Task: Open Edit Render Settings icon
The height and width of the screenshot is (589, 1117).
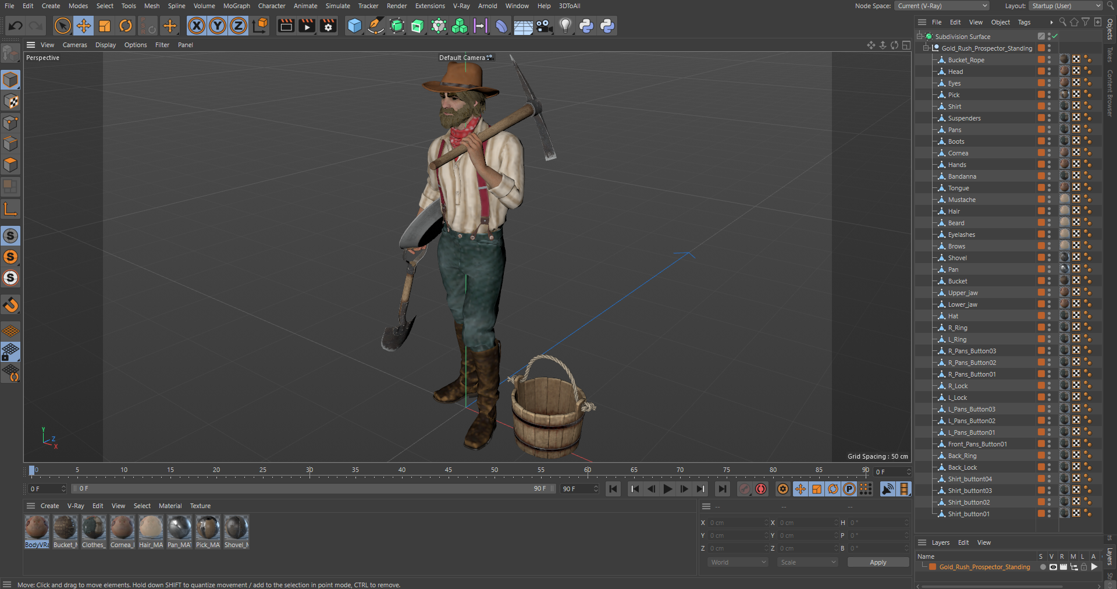Action: (x=328, y=26)
